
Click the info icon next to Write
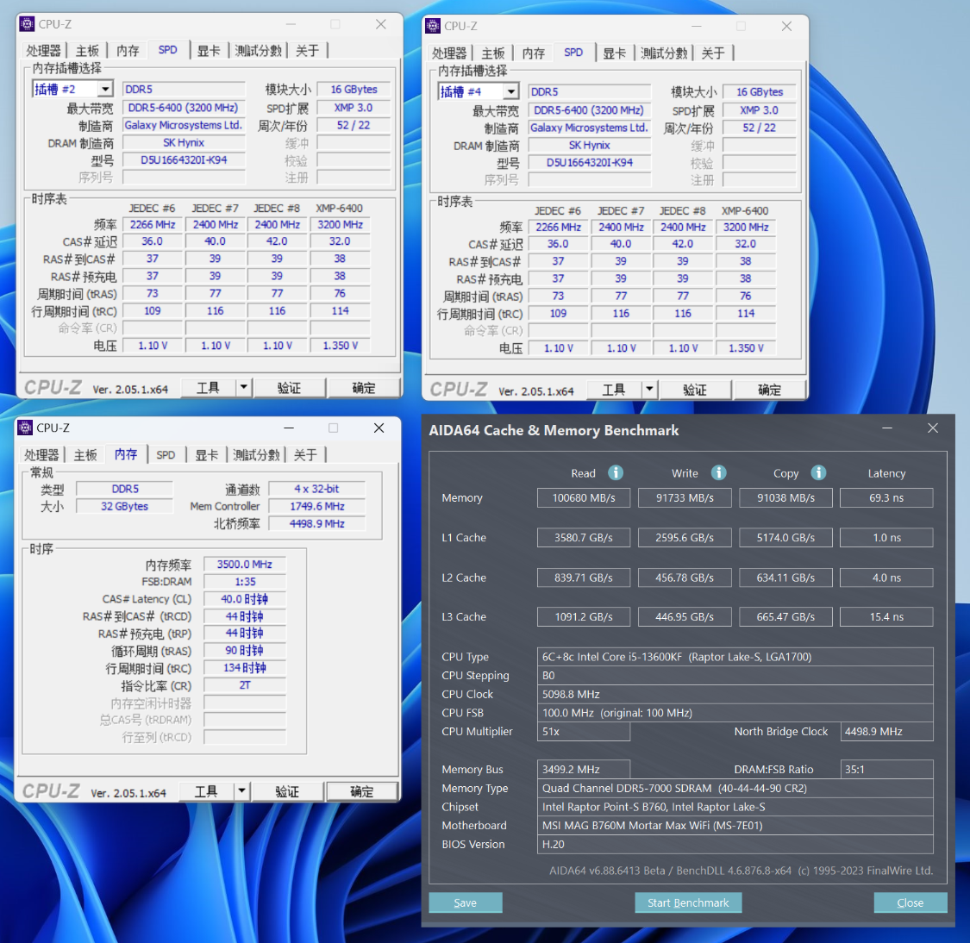[718, 473]
